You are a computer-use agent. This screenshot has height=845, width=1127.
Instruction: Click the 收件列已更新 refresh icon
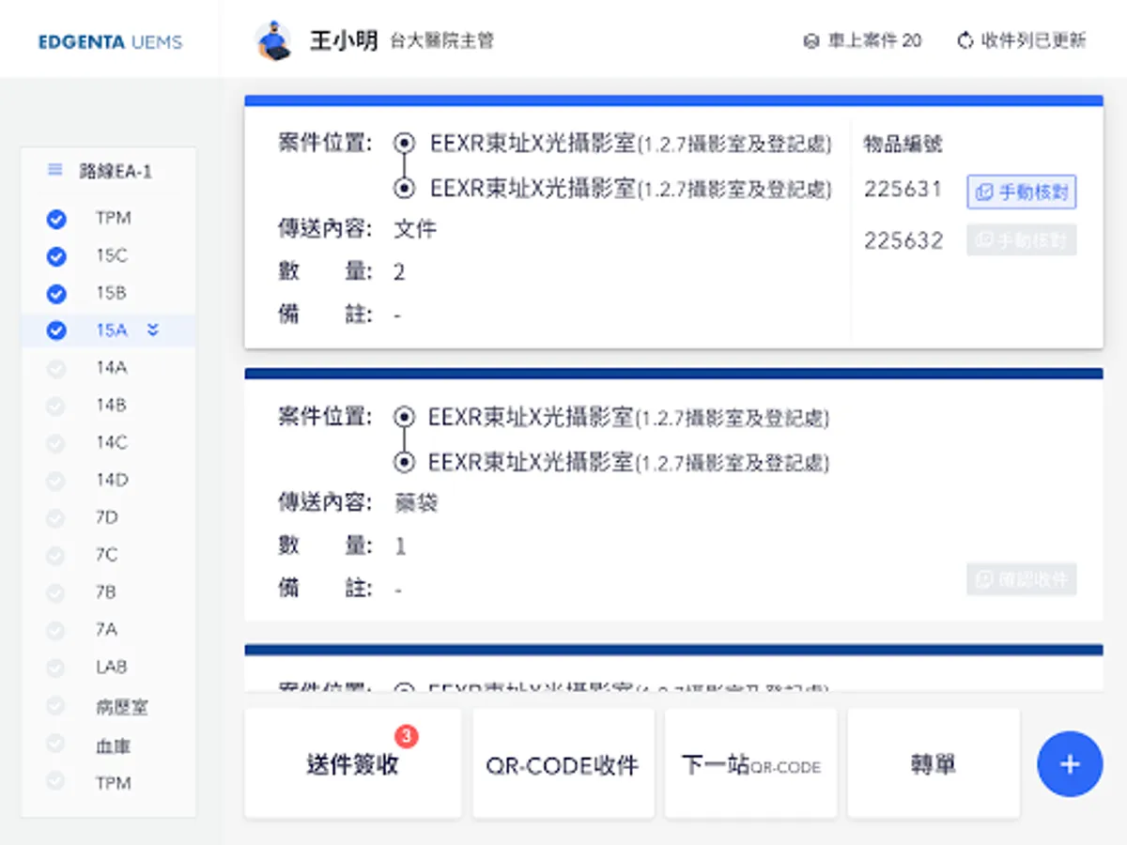[965, 40]
